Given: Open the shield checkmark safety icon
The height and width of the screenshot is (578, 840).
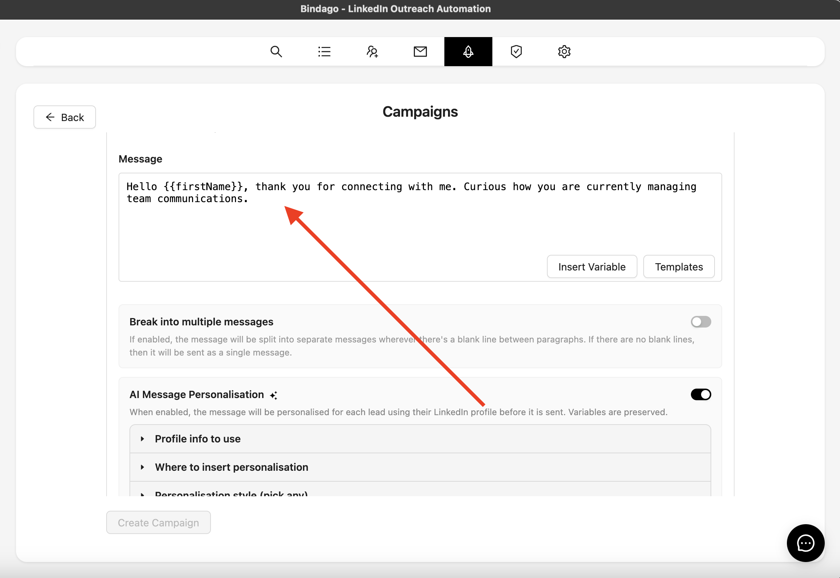Looking at the screenshot, I should pos(516,52).
